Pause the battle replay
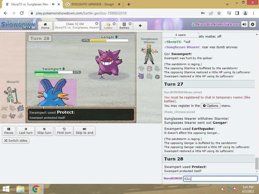 click(9, 131)
